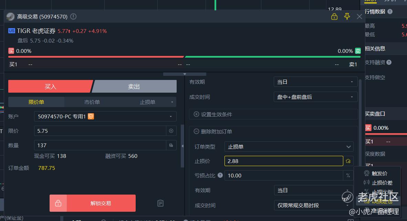Click the 数量 input showing 137
Viewport: 407px width, 221px height.
coord(100,146)
